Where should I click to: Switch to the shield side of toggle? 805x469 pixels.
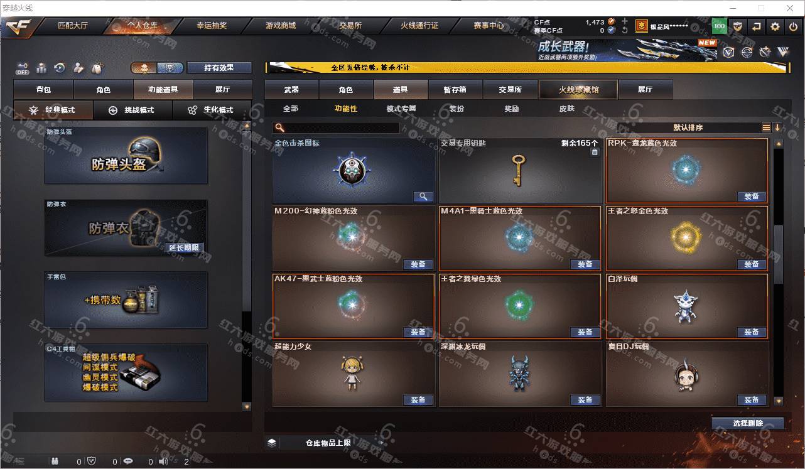point(170,68)
